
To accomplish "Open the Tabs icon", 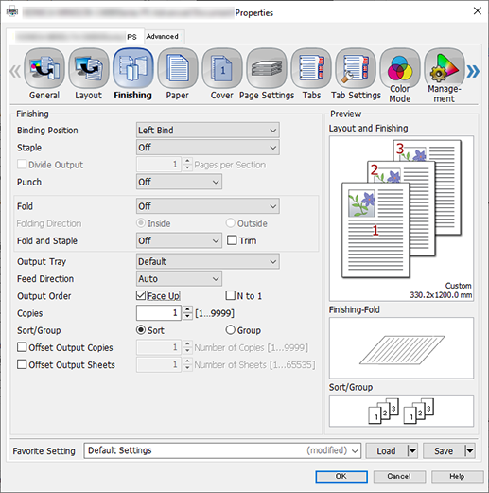I will point(311,68).
